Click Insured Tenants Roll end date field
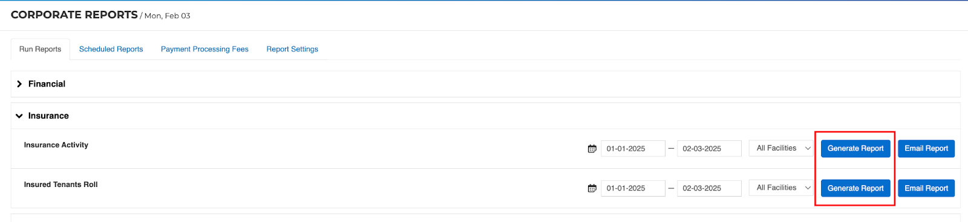Image resolution: width=968 pixels, height=222 pixels. [709, 189]
